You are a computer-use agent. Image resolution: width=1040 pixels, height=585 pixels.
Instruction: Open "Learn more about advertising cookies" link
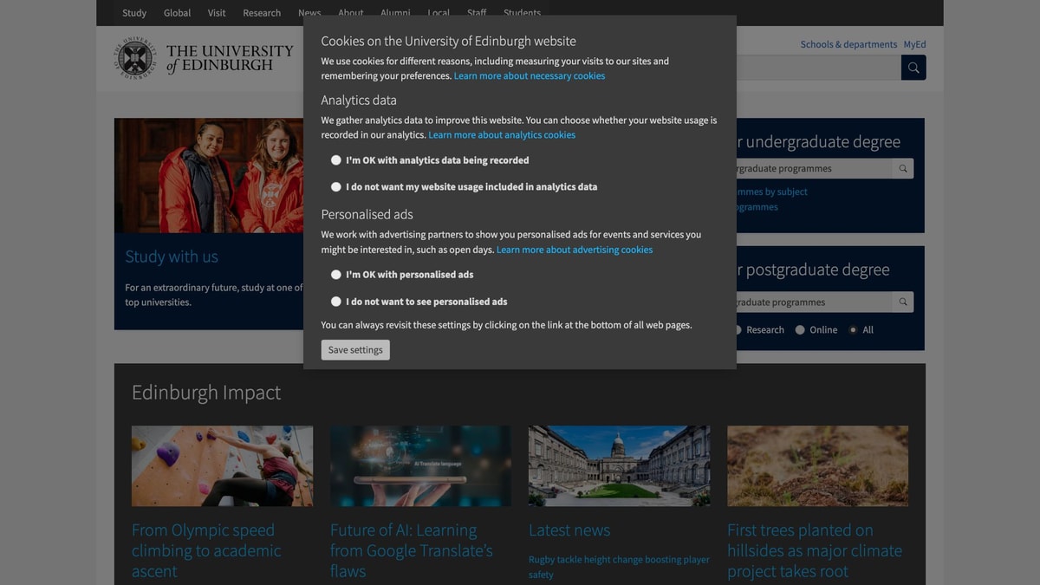click(x=574, y=250)
